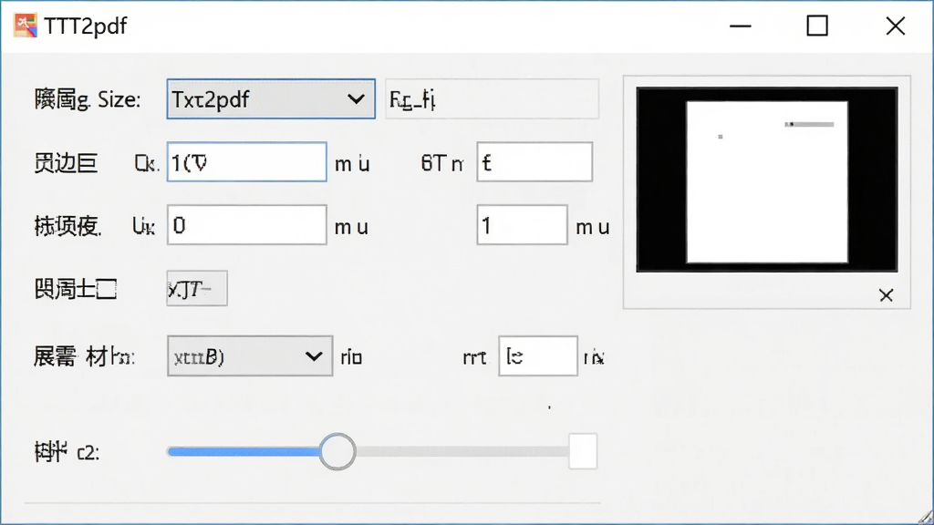Close the TTT2pdf window
The height and width of the screenshot is (525, 934).
(896, 26)
